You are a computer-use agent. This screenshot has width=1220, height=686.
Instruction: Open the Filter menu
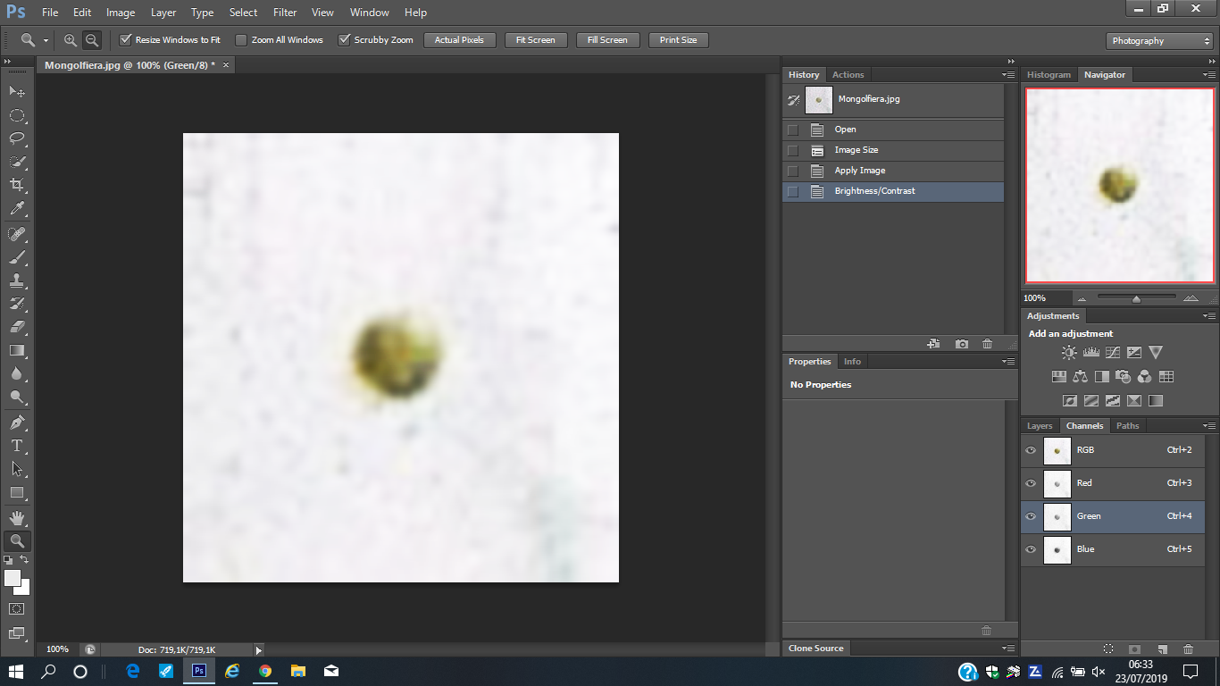pyautogui.click(x=285, y=13)
